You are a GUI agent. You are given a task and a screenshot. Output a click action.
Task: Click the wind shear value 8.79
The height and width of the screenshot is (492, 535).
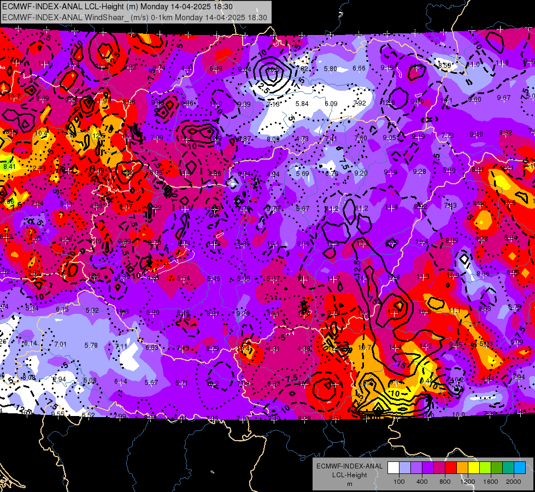click(x=212, y=349)
